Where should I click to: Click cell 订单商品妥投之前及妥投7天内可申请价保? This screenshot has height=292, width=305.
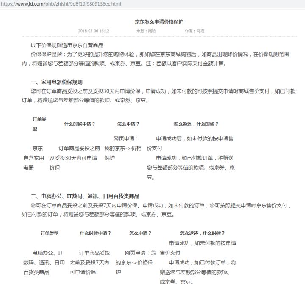coord(90,262)
